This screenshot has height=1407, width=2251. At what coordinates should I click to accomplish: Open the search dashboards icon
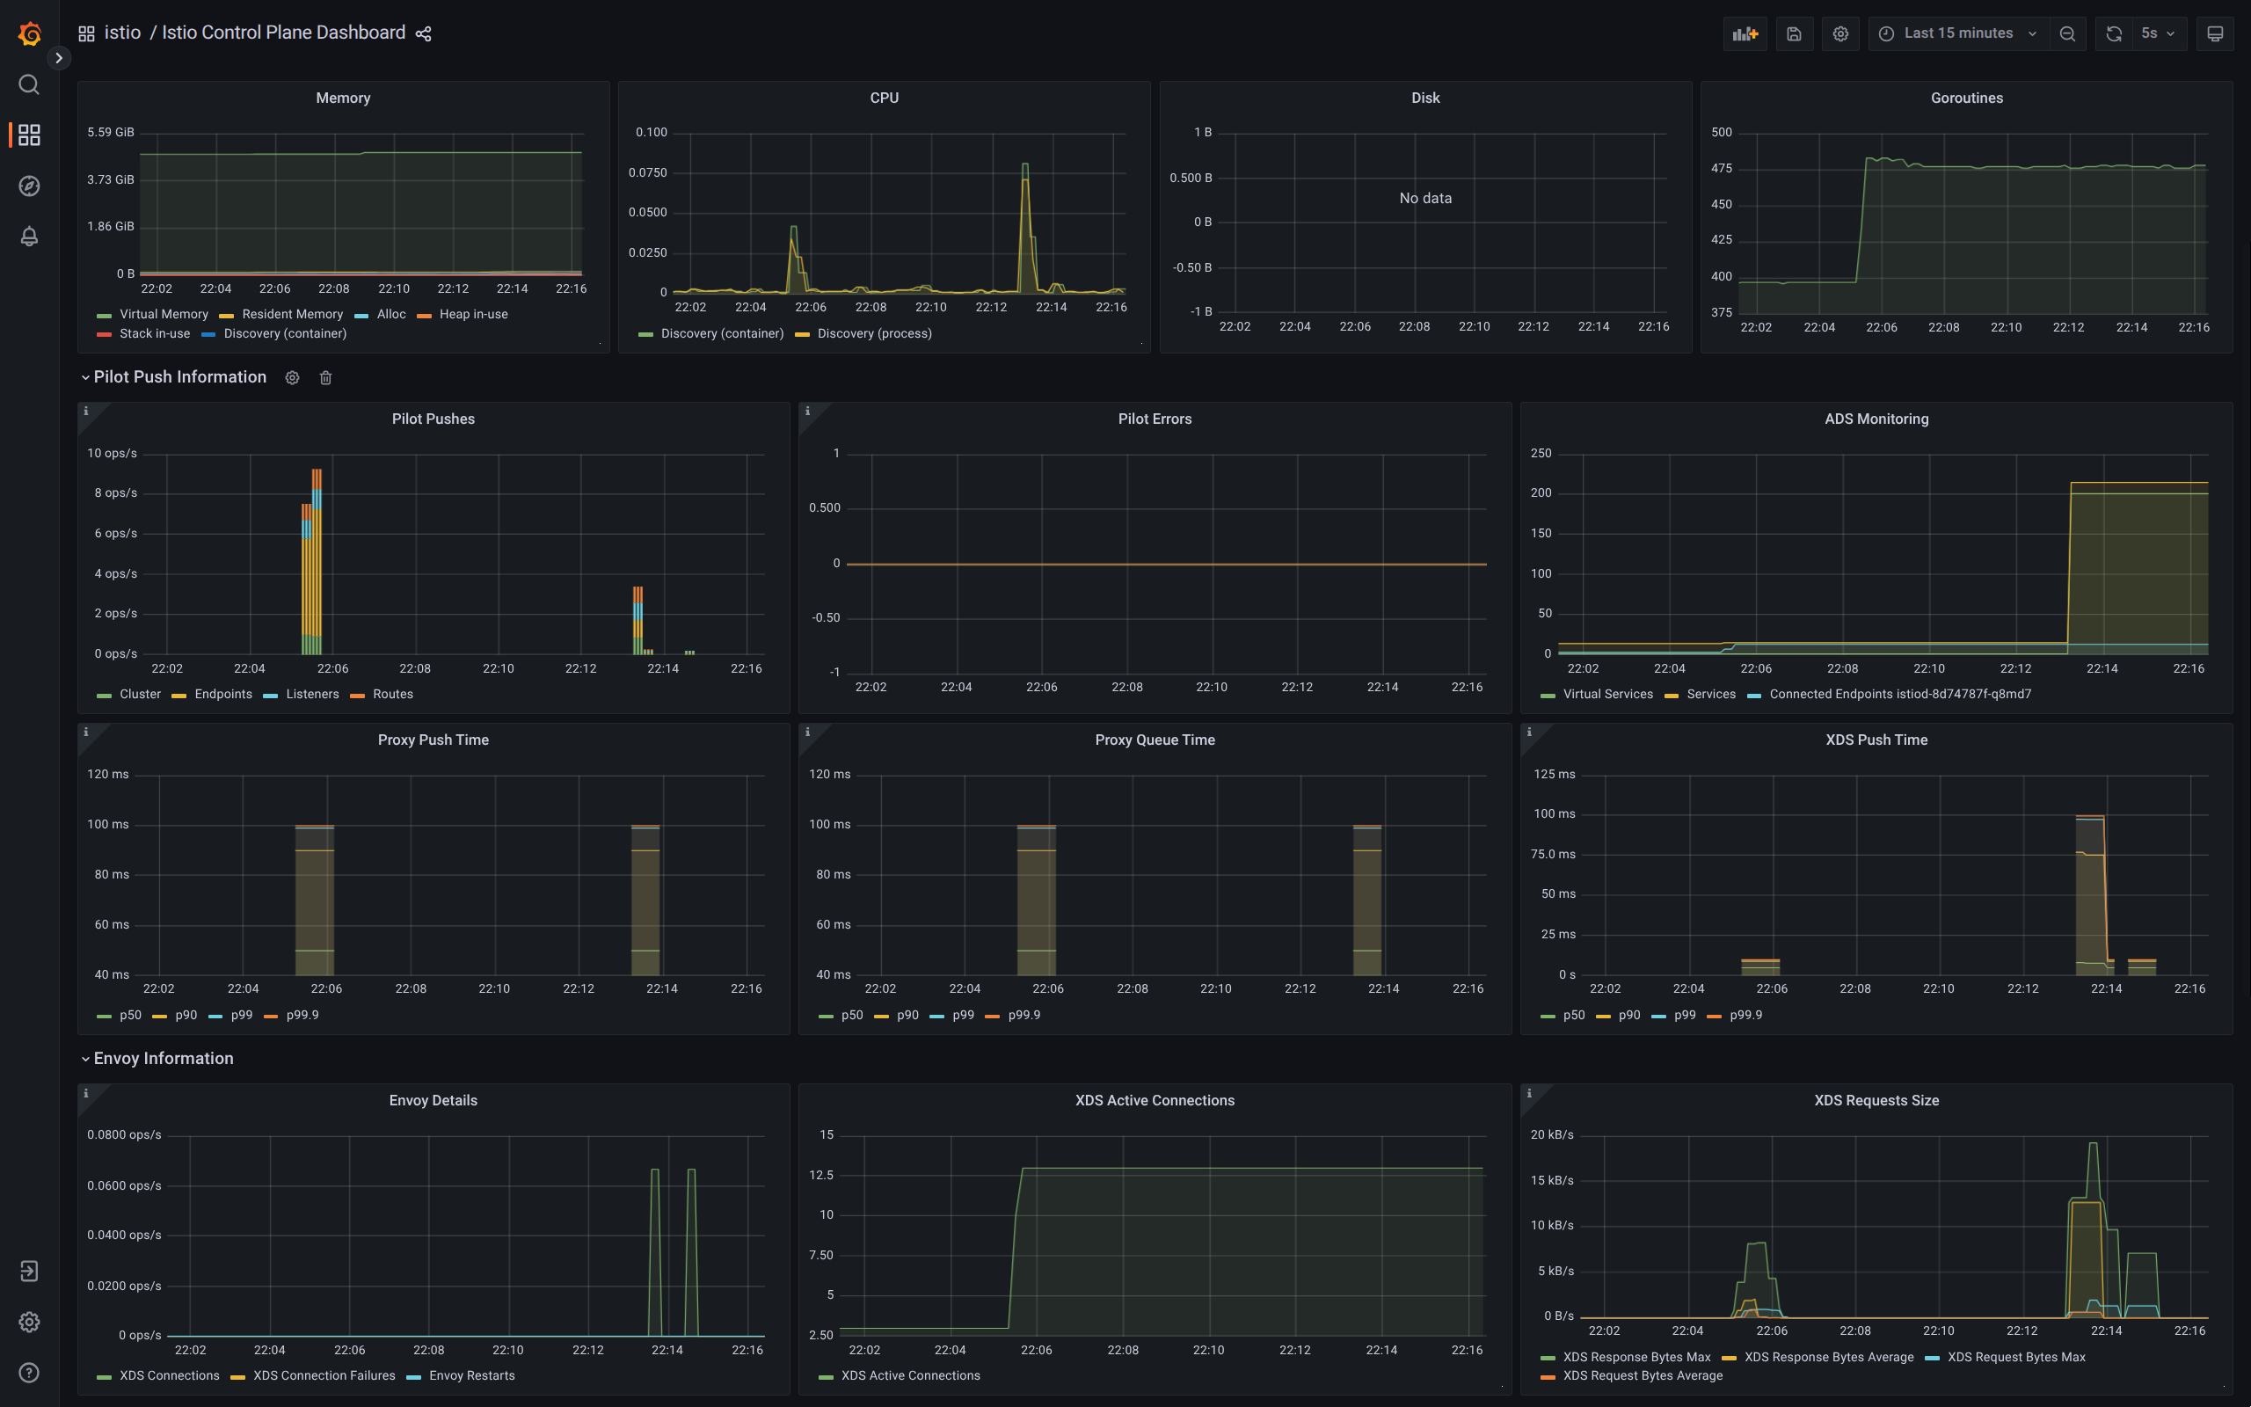click(x=30, y=84)
